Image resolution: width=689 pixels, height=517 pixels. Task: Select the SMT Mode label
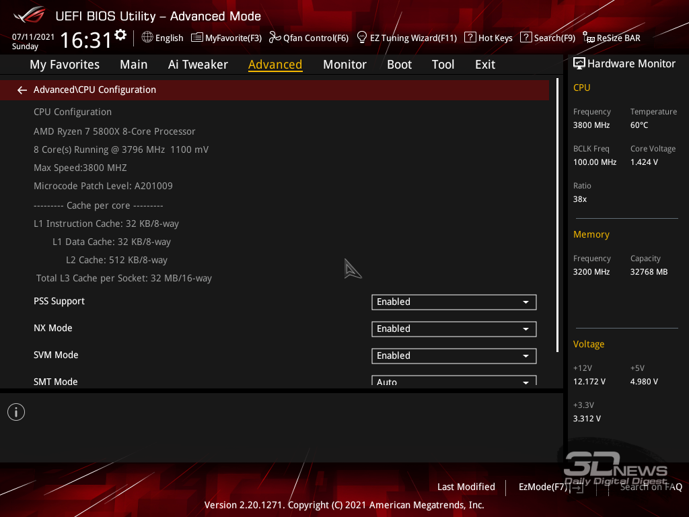point(55,382)
